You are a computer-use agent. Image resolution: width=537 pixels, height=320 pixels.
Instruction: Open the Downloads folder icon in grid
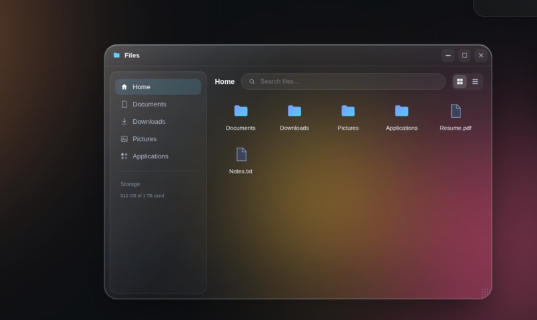click(294, 110)
